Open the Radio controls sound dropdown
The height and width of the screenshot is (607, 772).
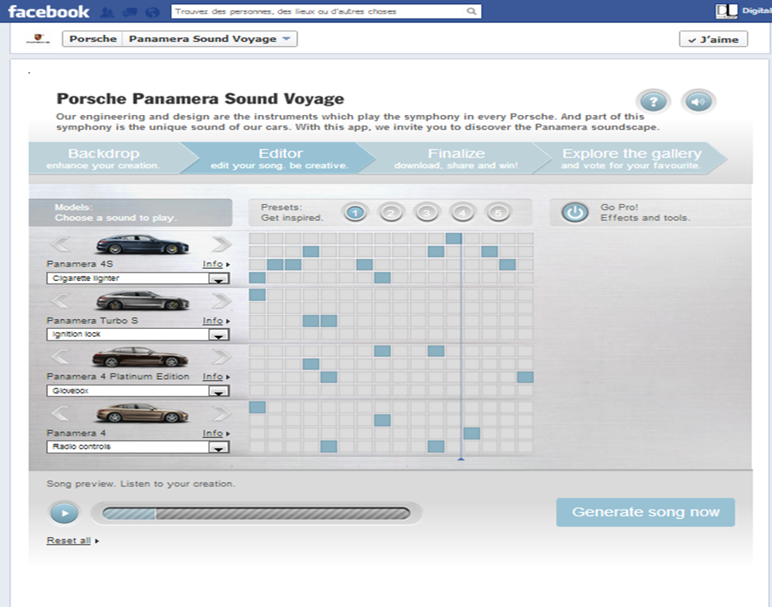coord(219,448)
